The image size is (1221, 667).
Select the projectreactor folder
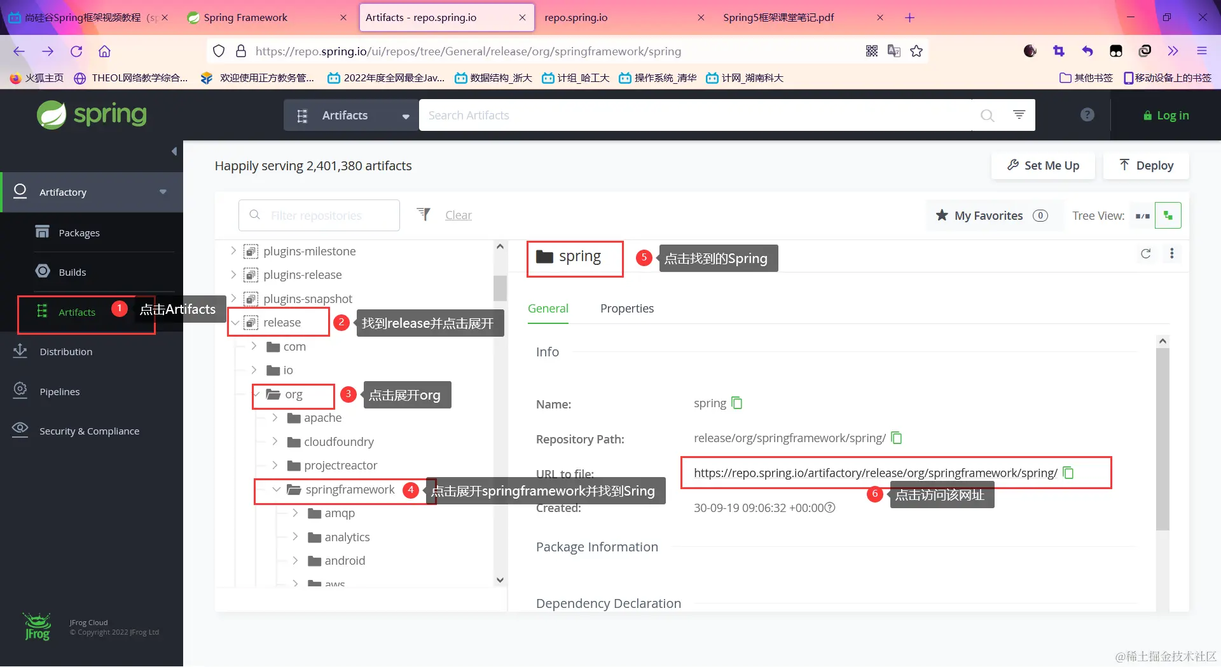(333, 466)
